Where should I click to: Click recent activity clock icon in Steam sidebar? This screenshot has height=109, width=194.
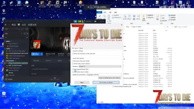[24, 34]
